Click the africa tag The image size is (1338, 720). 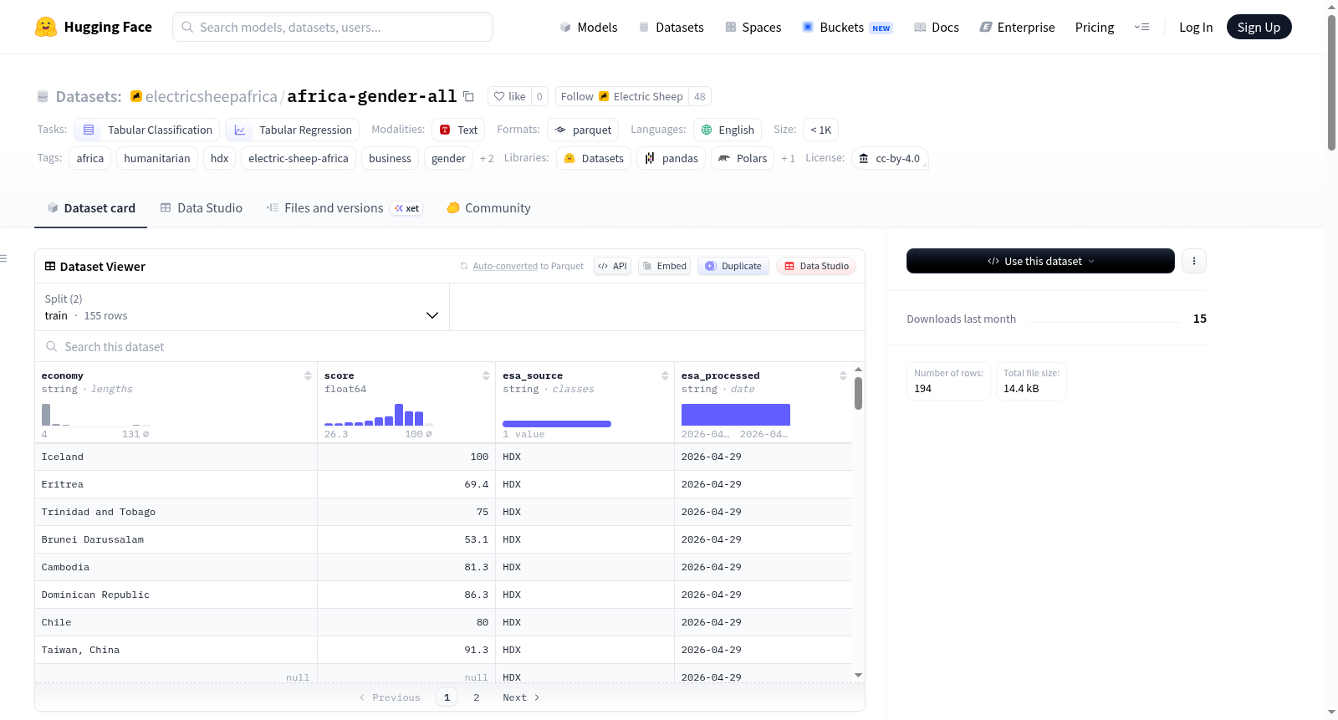click(x=90, y=158)
